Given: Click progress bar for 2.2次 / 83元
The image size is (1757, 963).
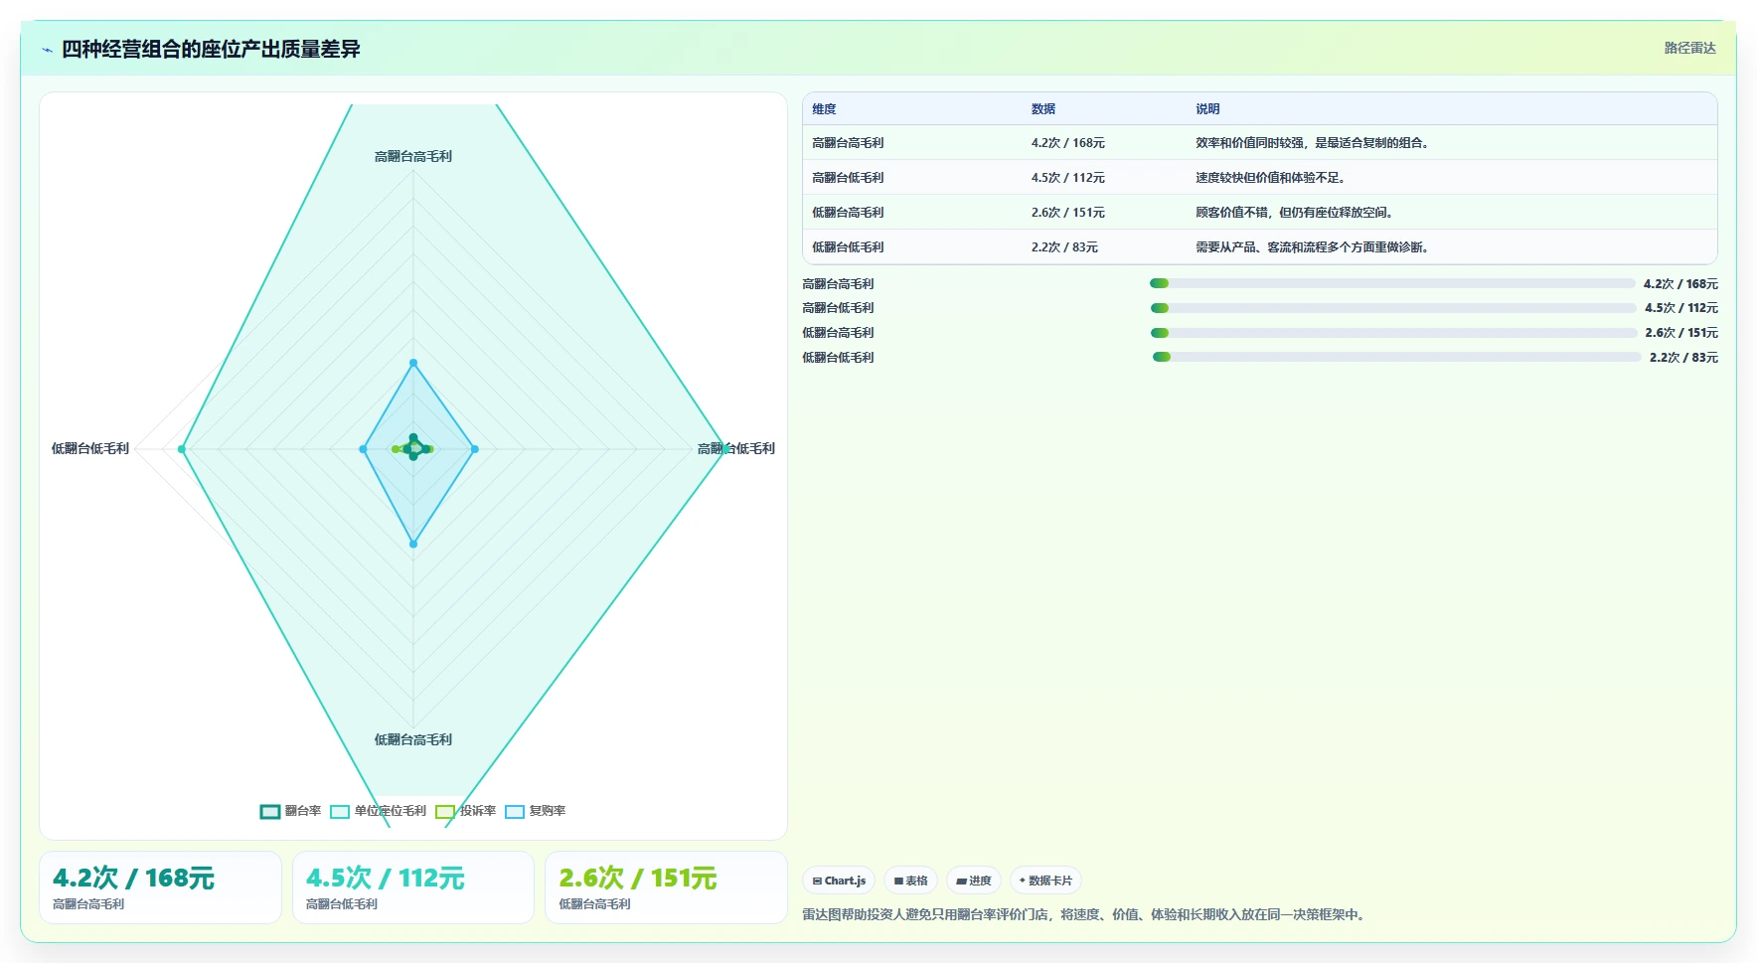Looking at the screenshot, I should pyautogui.click(x=1396, y=357).
